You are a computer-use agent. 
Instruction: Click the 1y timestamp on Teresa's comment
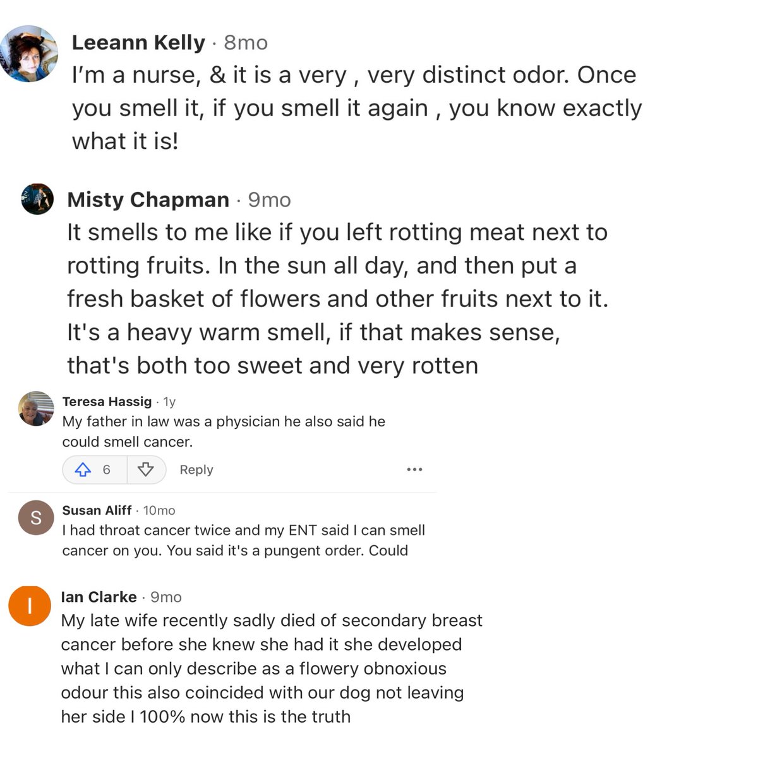pyautogui.click(x=169, y=401)
